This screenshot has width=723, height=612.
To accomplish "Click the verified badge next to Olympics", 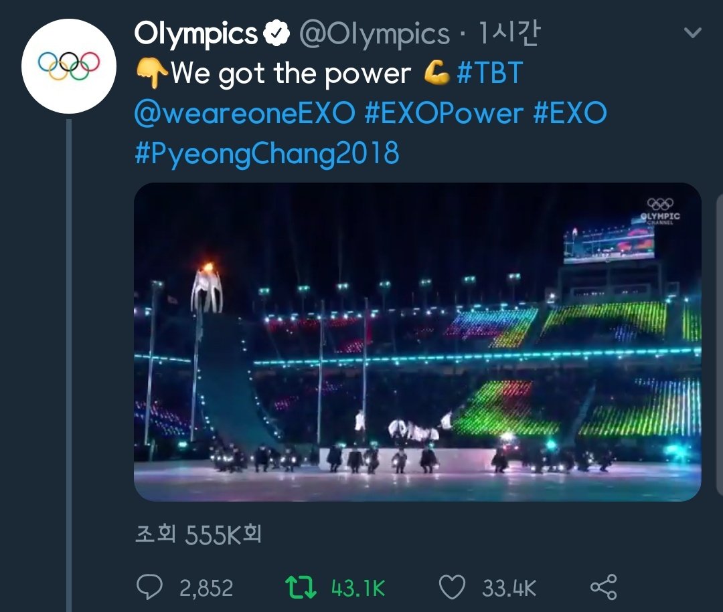I will click(x=276, y=33).
